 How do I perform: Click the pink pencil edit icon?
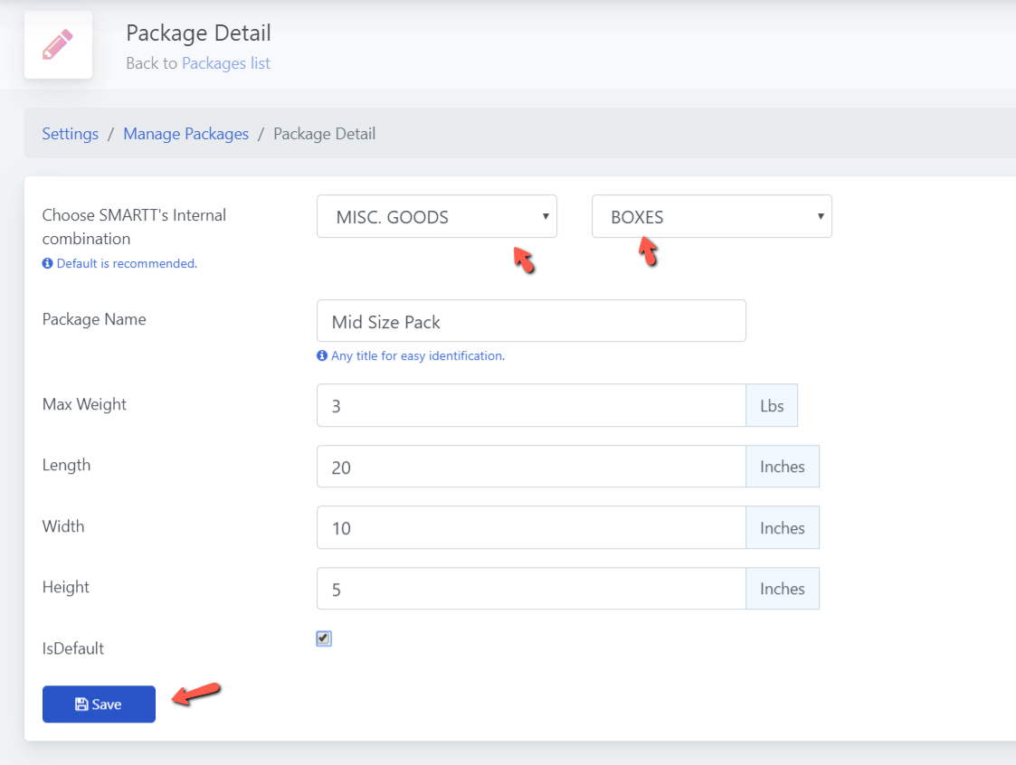click(58, 44)
